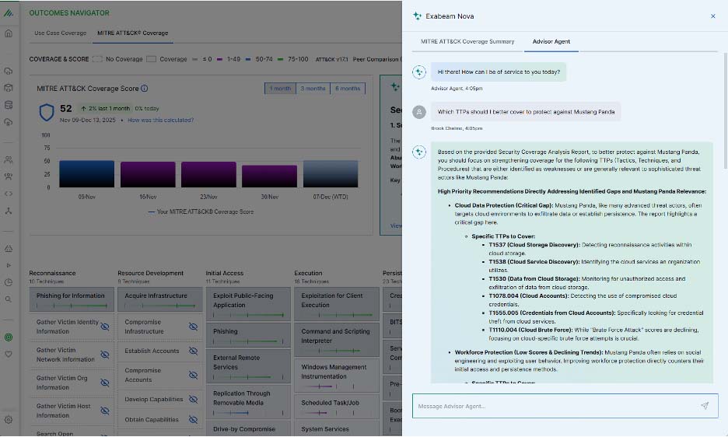Open 'How was this calculated?' link
This screenshot has height=437, width=728.
click(161, 120)
